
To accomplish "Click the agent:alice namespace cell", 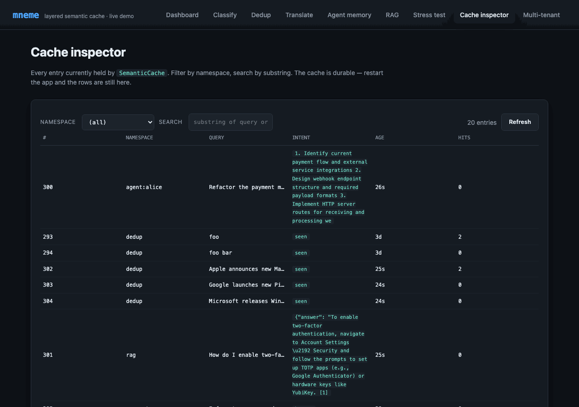I will [144, 187].
